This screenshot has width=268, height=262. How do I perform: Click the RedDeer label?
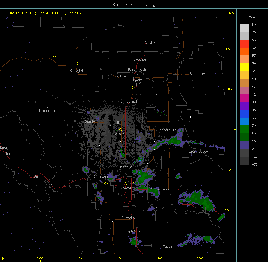pyautogui.click(x=137, y=79)
